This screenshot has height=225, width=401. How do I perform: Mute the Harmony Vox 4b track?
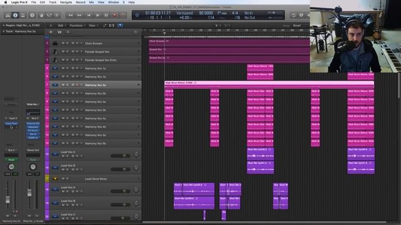click(x=63, y=127)
